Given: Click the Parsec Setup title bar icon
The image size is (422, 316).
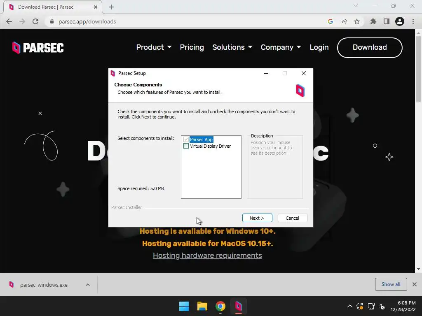Looking at the screenshot, I should tap(113, 73).
